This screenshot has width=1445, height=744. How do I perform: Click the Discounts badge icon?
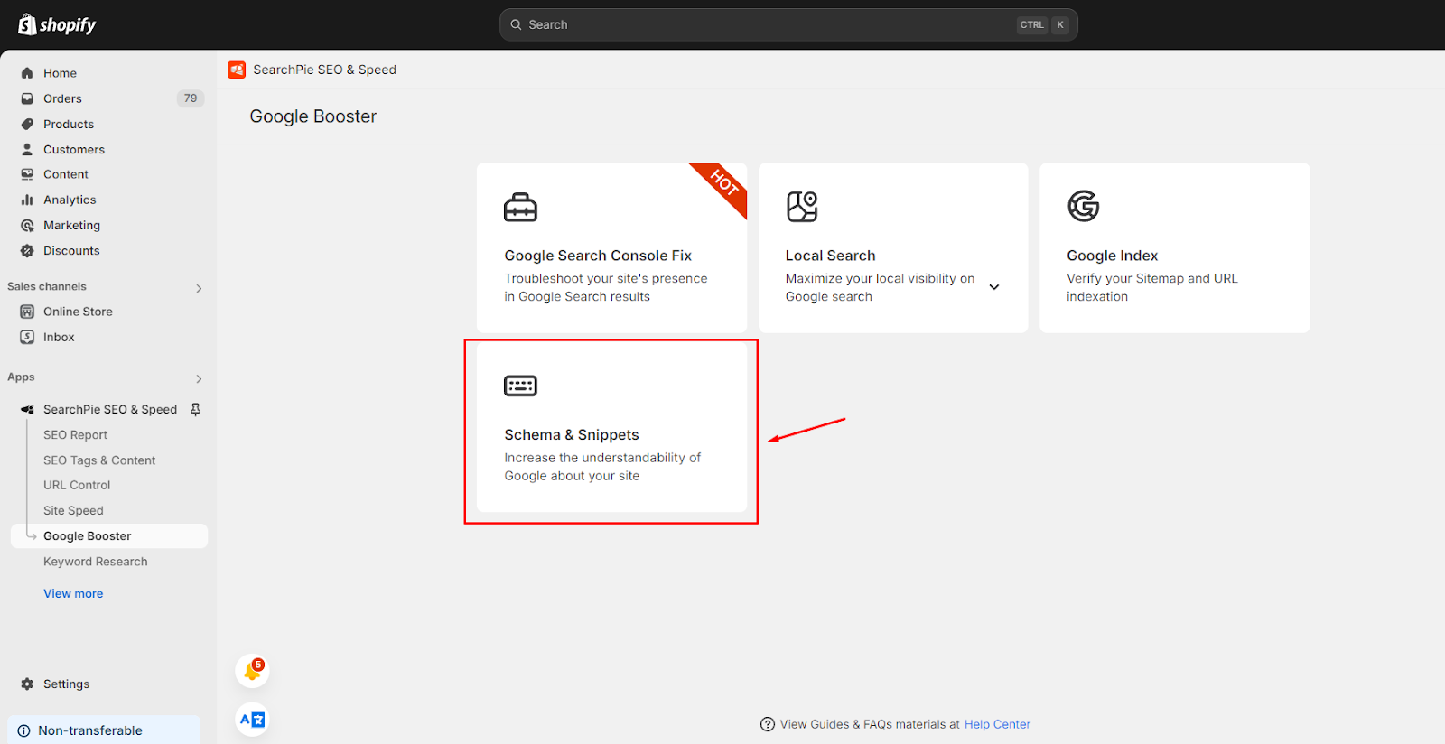point(27,250)
